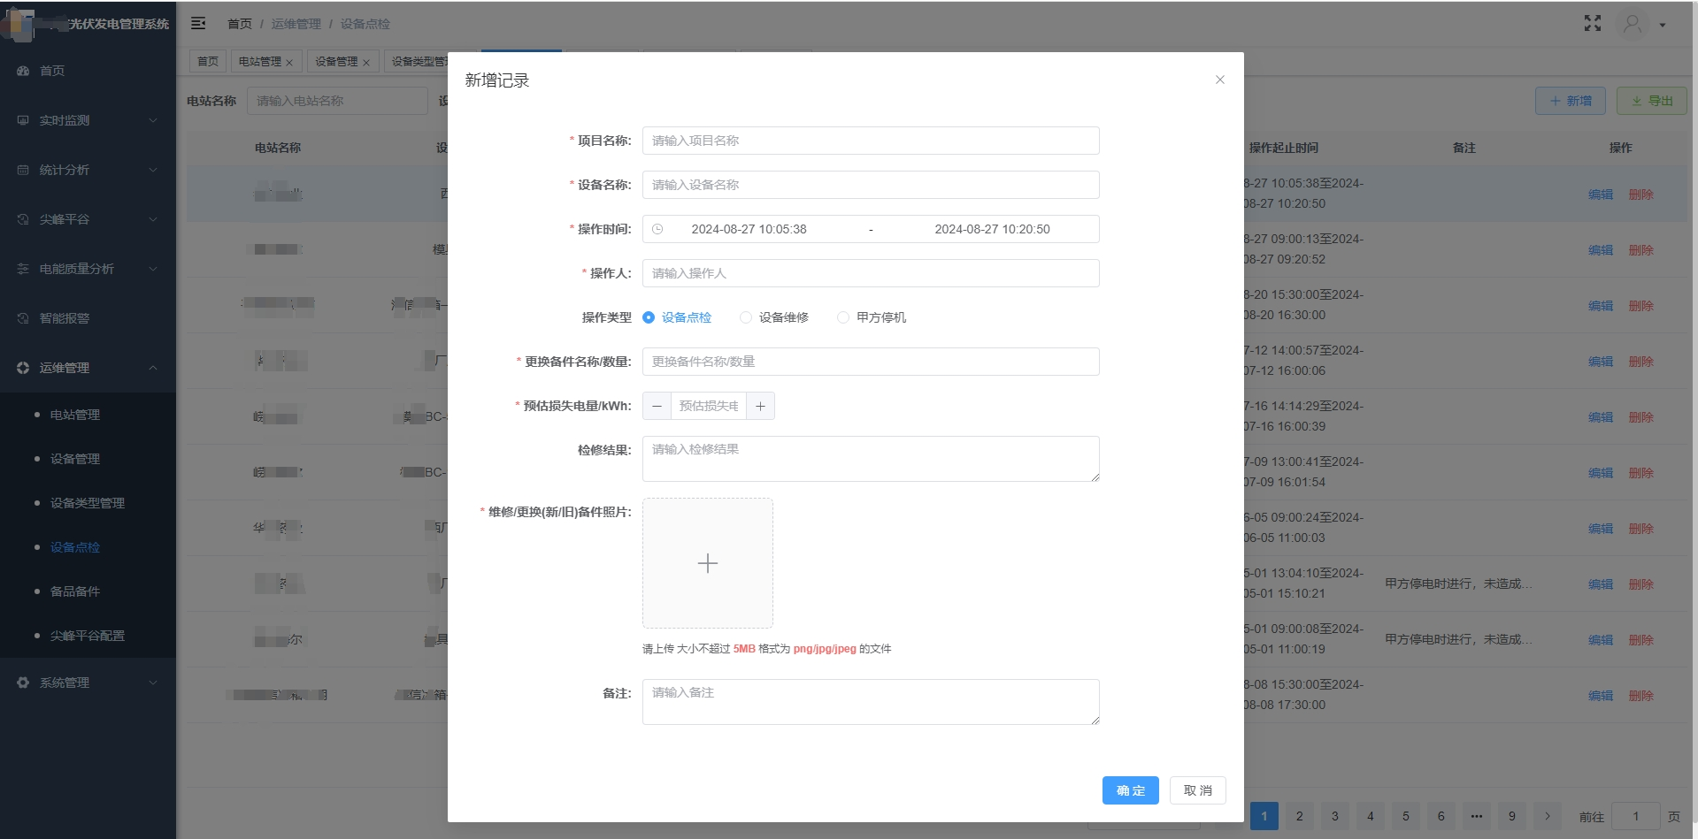Click the 导出 export button

point(1652,101)
